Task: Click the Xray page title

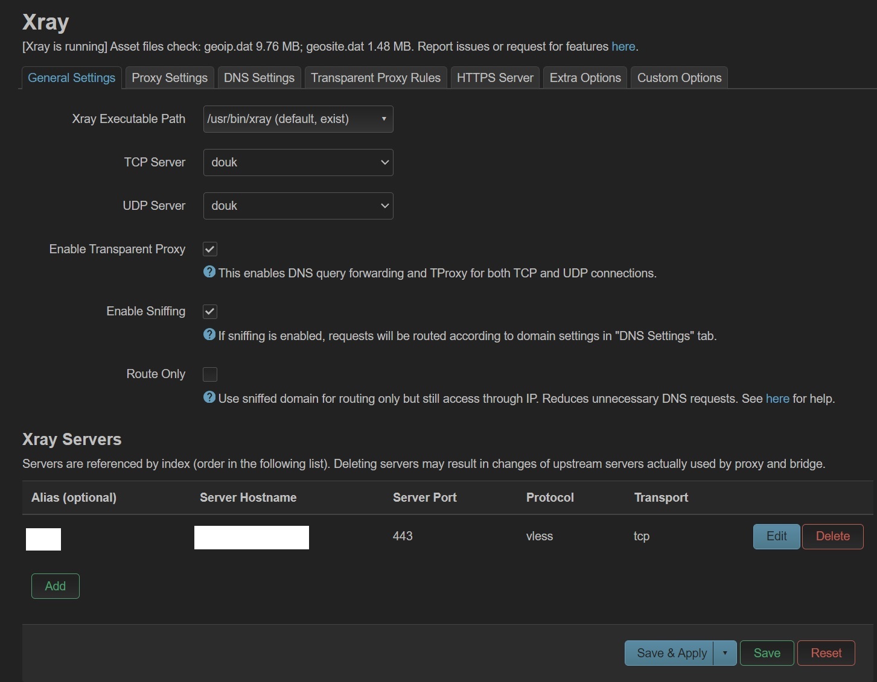Action: pyautogui.click(x=46, y=22)
